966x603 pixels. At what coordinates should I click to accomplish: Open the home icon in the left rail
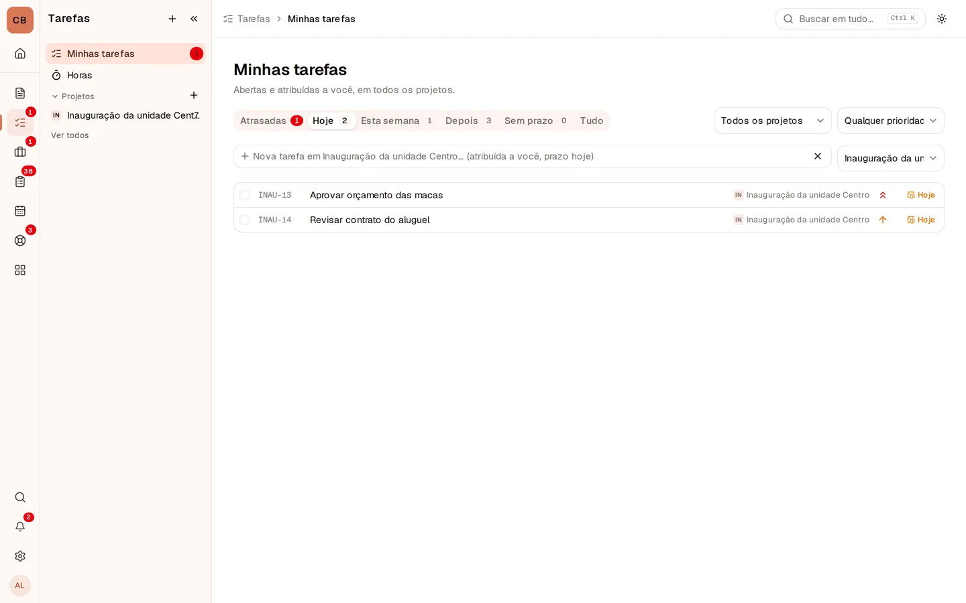[20, 54]
